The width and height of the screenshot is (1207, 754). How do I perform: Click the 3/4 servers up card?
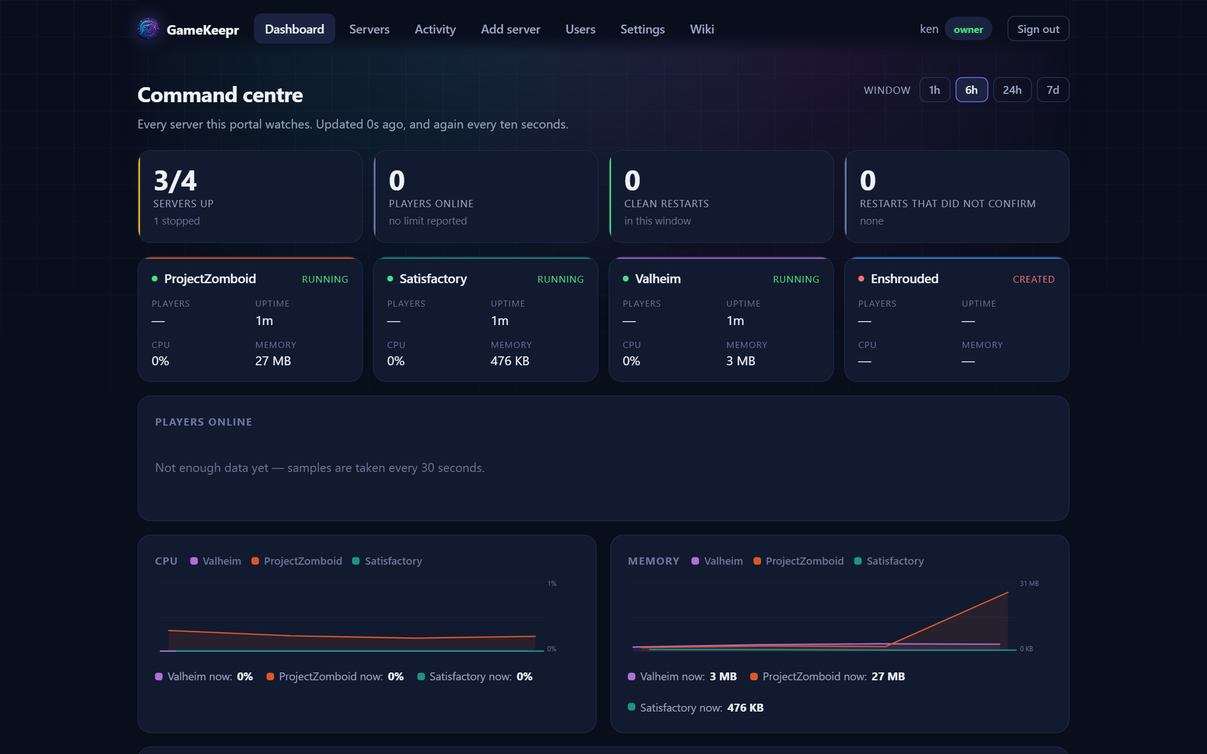click(x=250, y=197)
